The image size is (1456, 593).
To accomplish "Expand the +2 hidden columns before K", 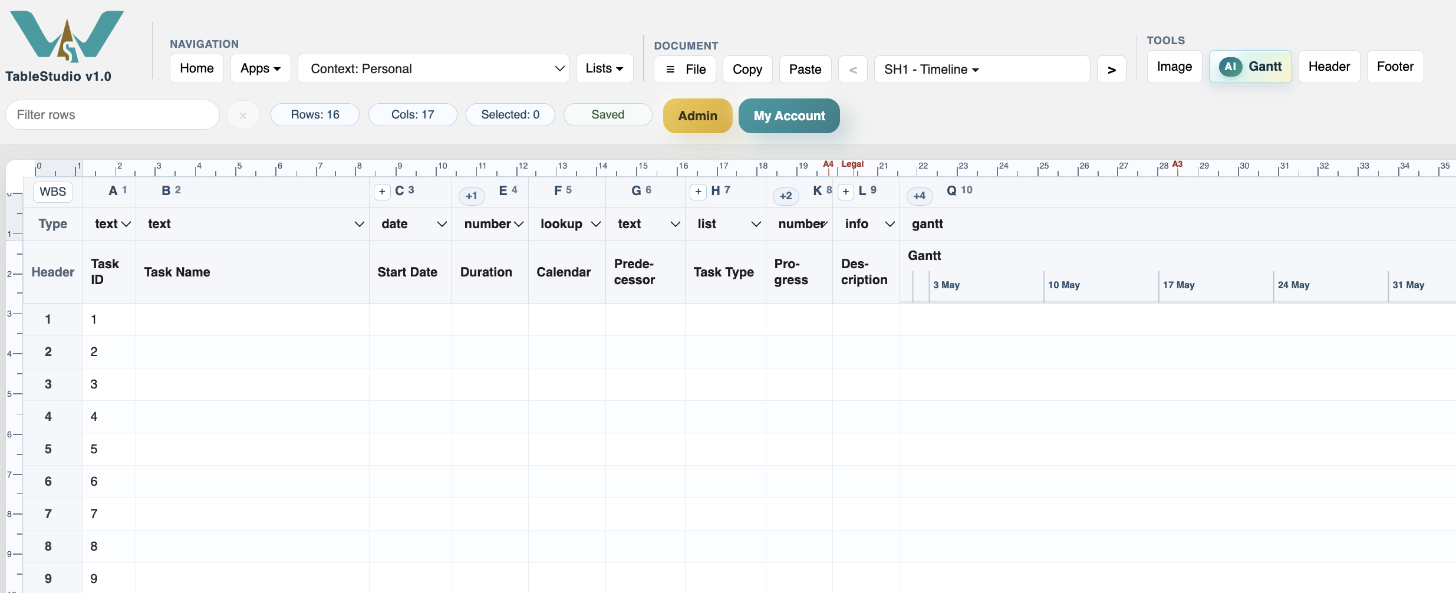I will pyautogui.click(x=786, y=196).
